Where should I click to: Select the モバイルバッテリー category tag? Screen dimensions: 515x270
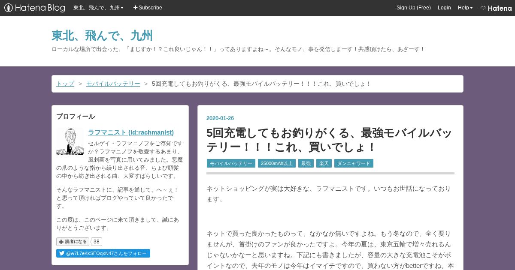[231, 163]
